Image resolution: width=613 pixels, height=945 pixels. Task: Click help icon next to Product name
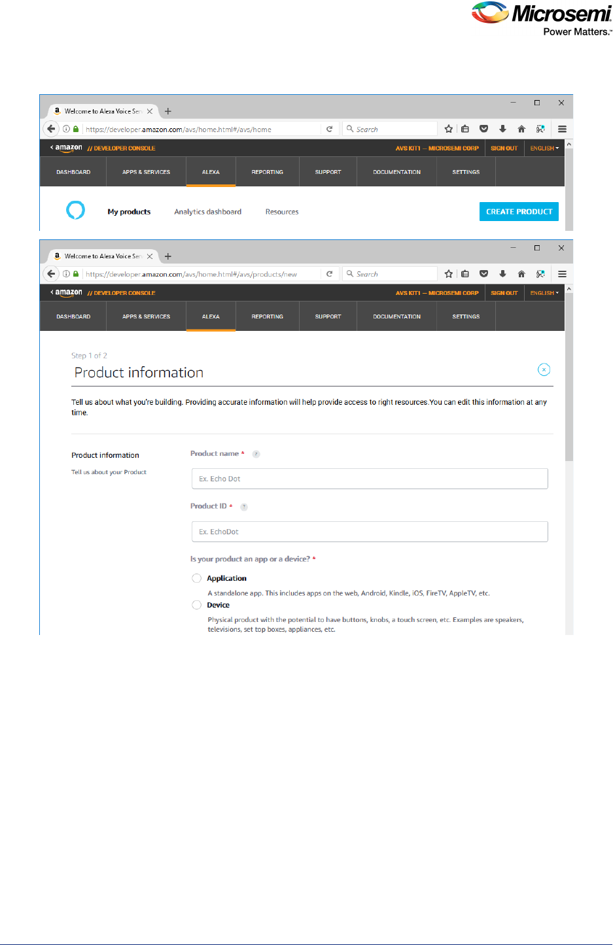click(x=256, y=454)
